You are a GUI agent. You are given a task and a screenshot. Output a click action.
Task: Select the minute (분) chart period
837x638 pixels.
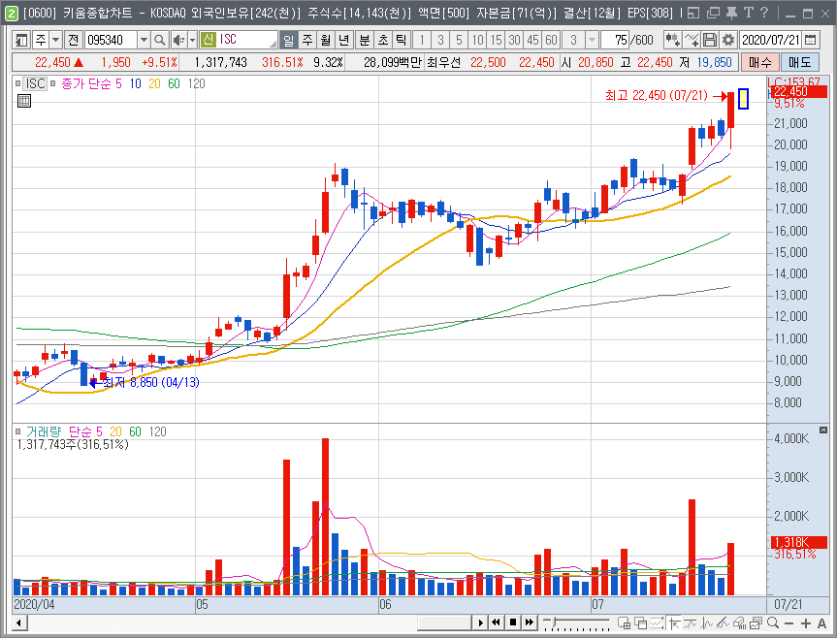point(365,40)
